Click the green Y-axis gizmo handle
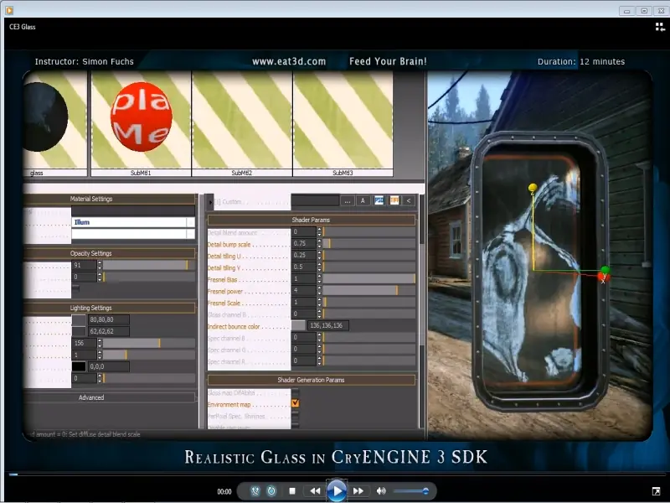Screen dimensions: 670x503 tap(605, 269)
